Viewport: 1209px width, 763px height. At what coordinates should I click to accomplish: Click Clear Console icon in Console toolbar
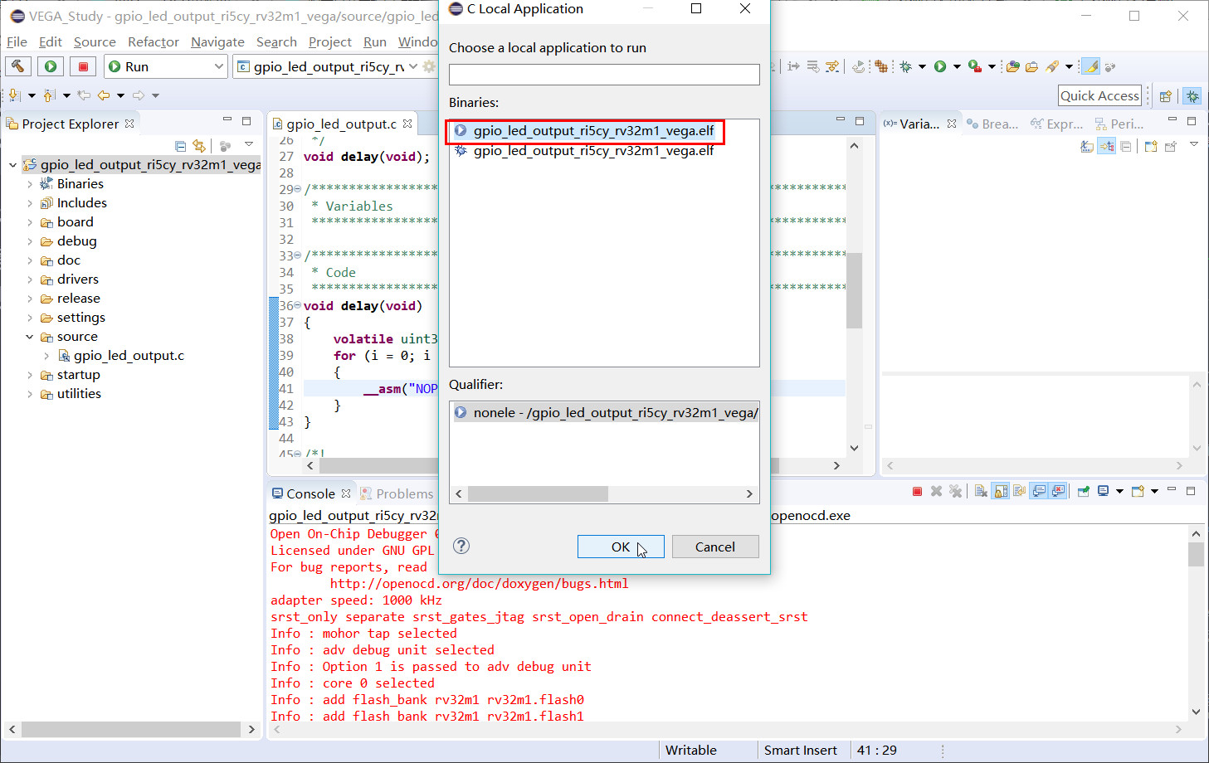coord(981,492)
